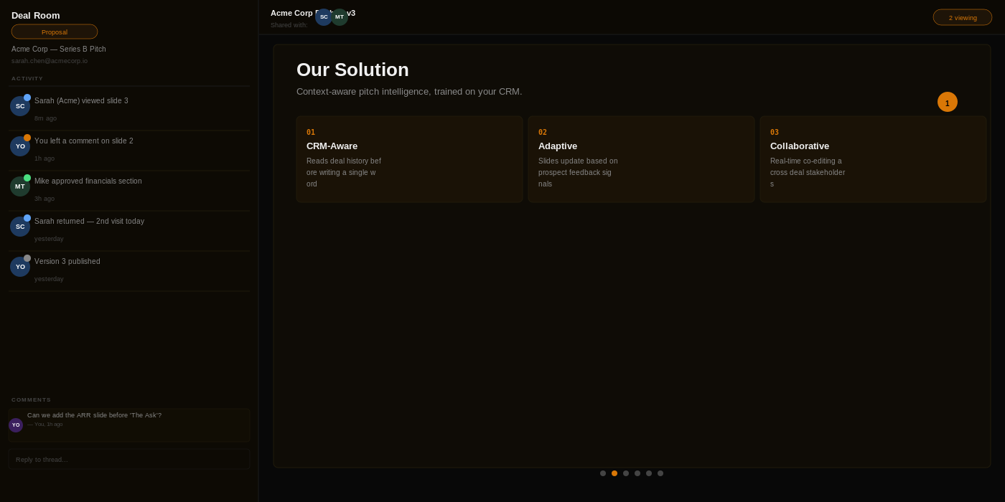Click the YO avatar beside 'Version 3 published'
The width and height of the screenshot is (1005, 502).
point(20,267)
